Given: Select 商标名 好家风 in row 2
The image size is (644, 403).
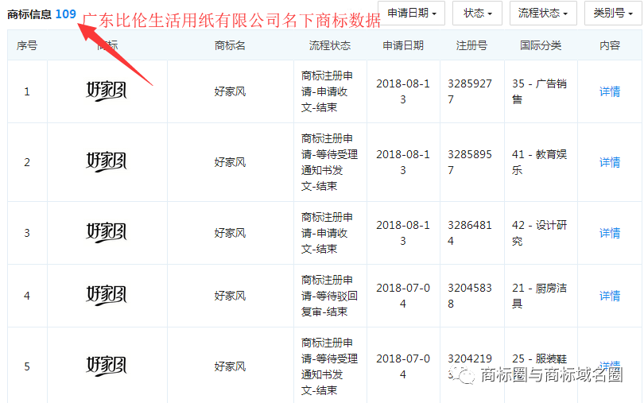Looking at the screenshot, I should click(x=230, y=162).
